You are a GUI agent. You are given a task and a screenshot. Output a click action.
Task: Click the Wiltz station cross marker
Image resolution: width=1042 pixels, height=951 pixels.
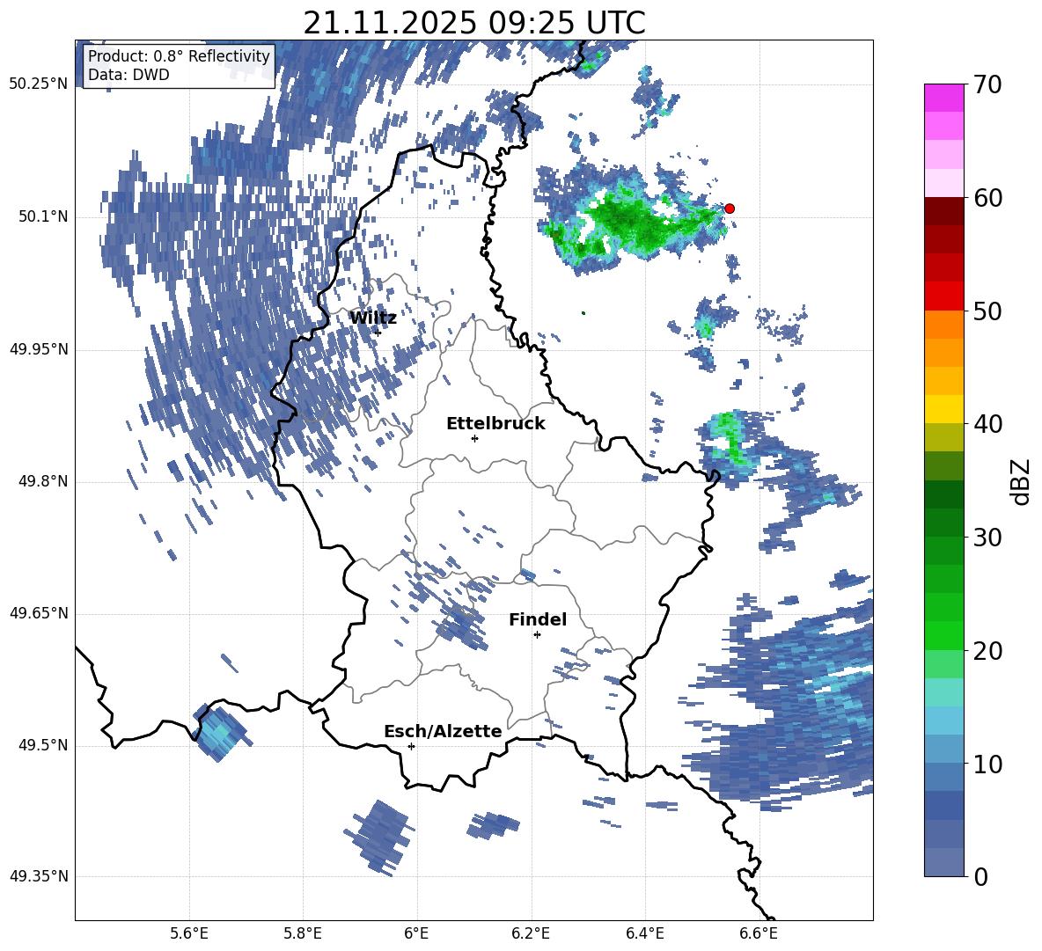click(x=378, y=333)
